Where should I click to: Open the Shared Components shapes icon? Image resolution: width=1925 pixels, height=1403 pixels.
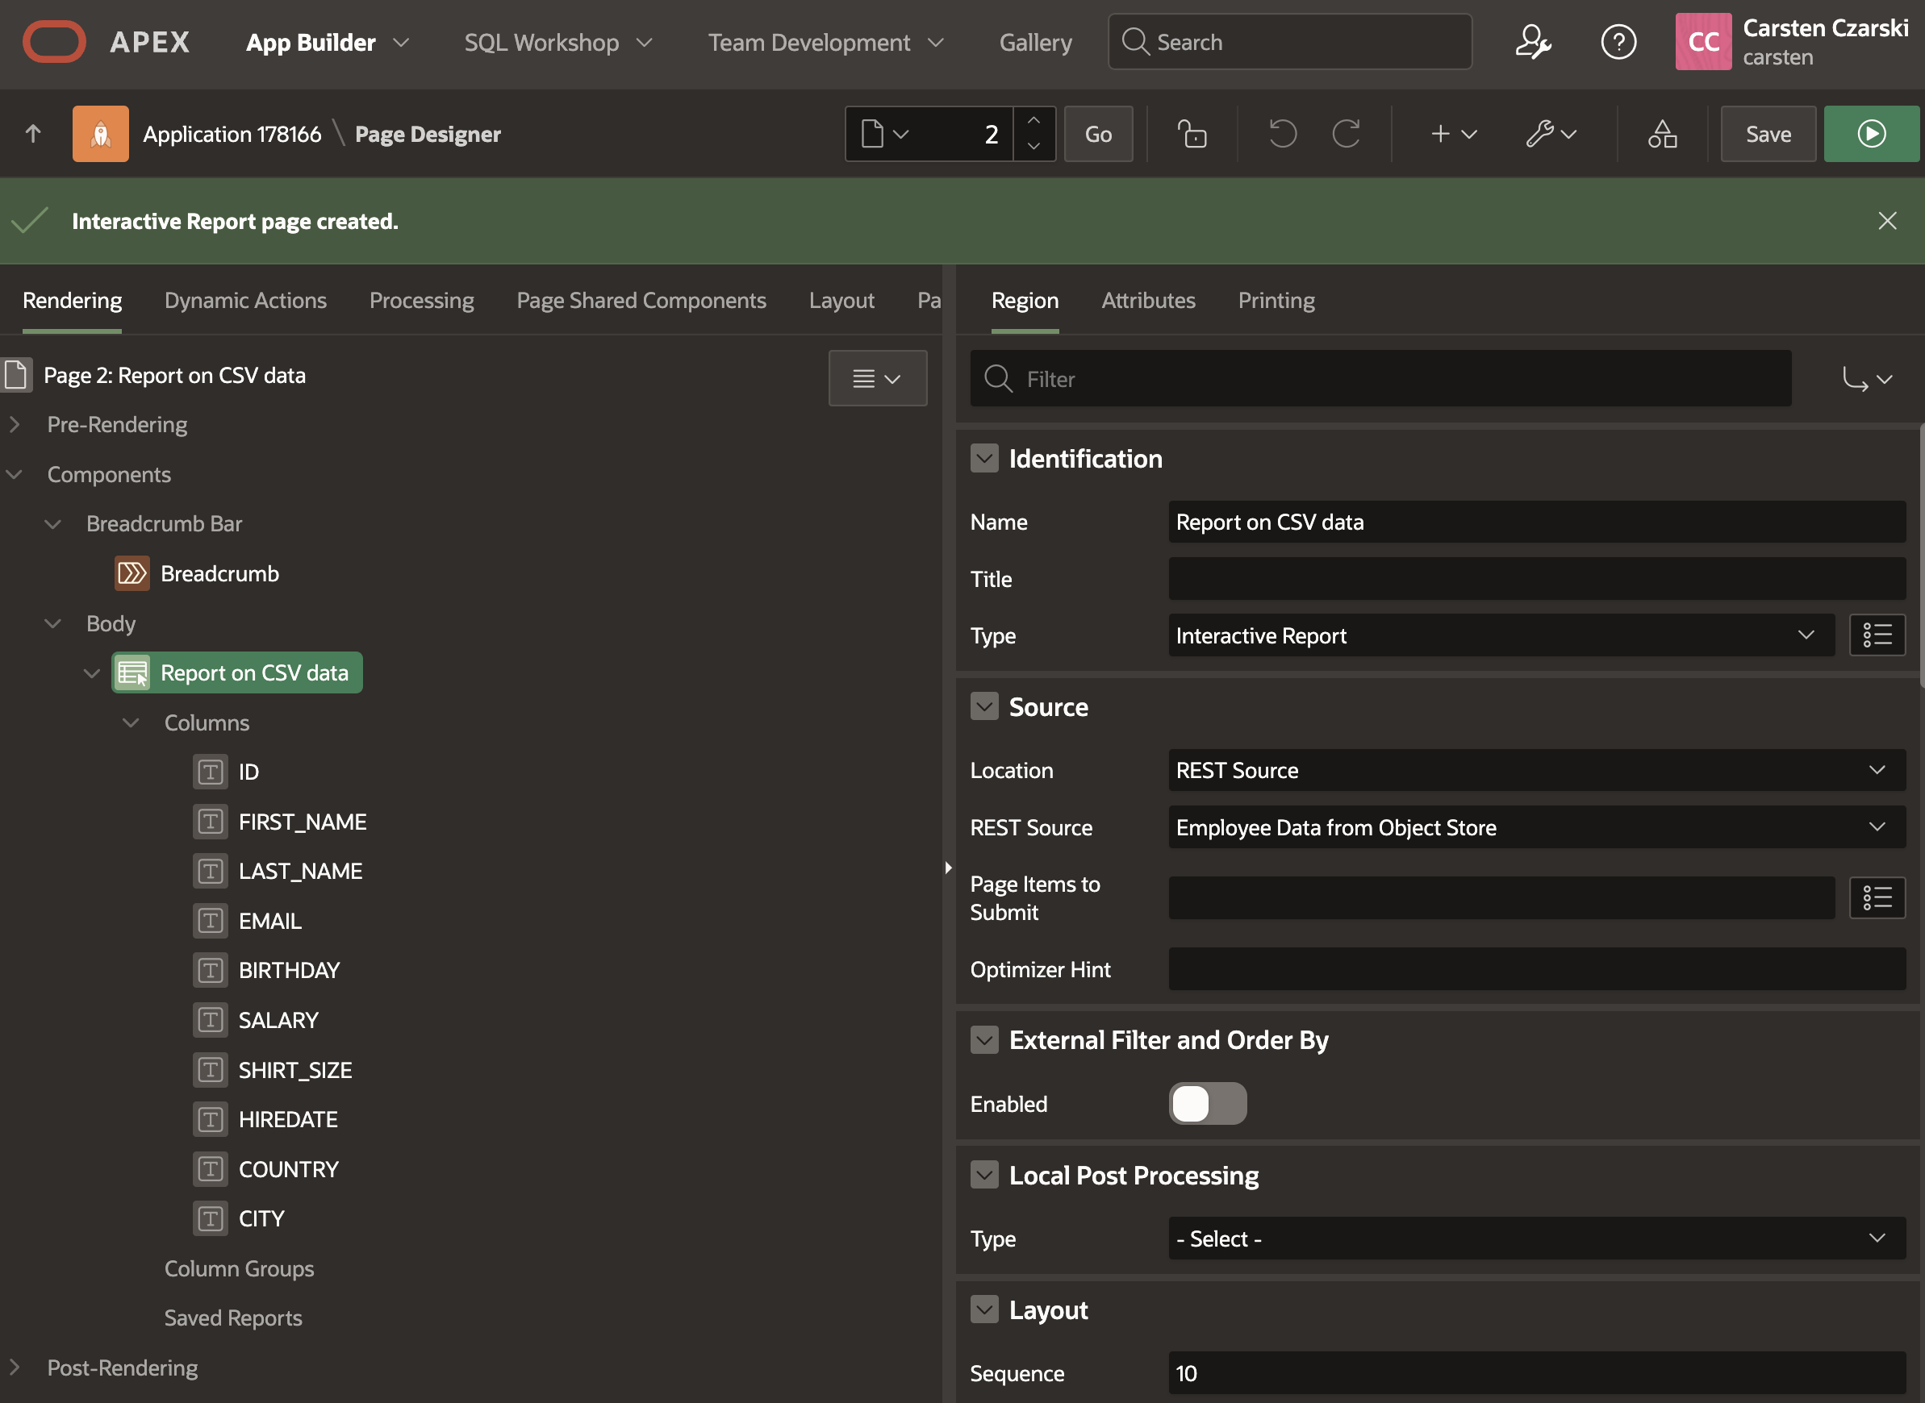[x=1662, y=134]
